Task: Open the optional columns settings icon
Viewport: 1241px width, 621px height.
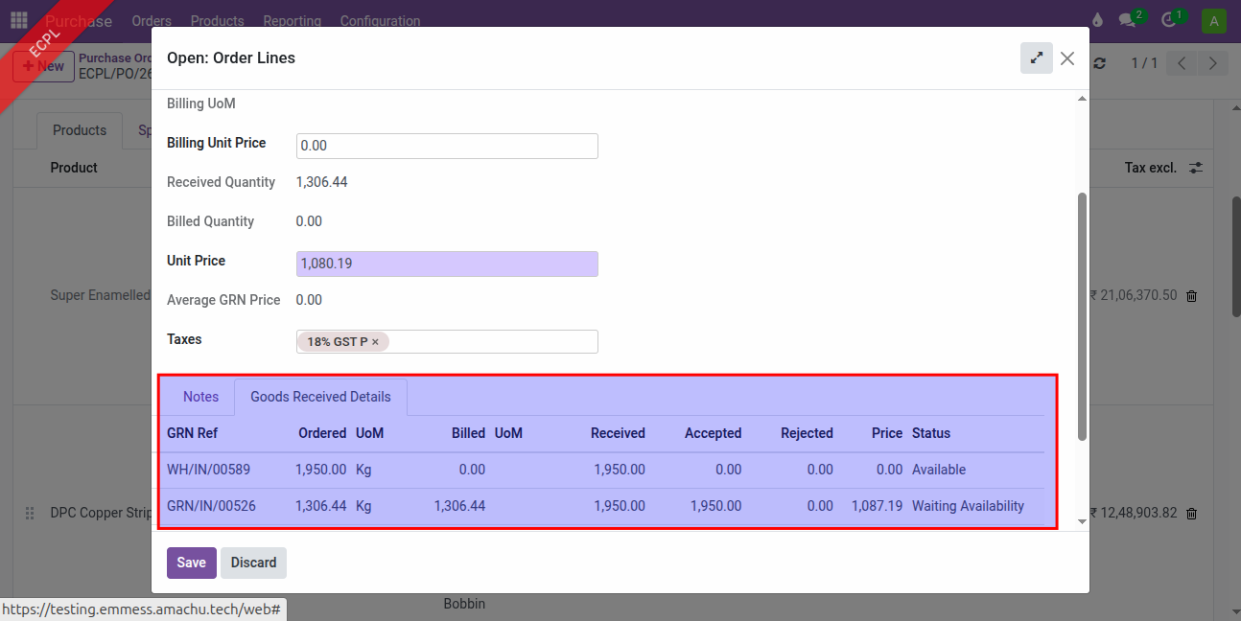Action: click(x=1196, y=168)
